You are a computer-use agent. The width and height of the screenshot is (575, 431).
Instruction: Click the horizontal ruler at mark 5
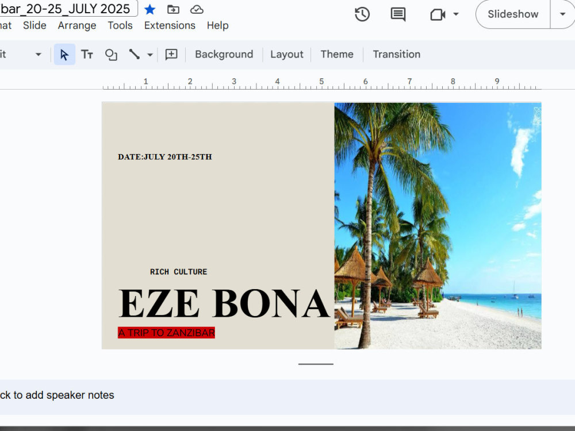[x=321, y=82]
